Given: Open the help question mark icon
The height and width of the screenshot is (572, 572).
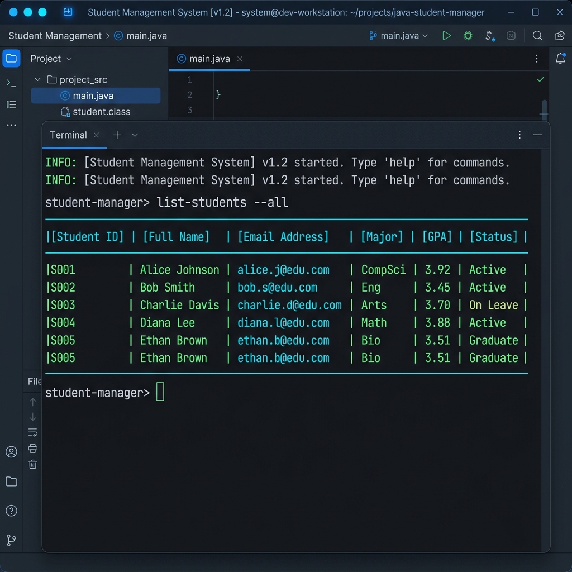Looking at the screenshot, I should [x=11, y=511].
